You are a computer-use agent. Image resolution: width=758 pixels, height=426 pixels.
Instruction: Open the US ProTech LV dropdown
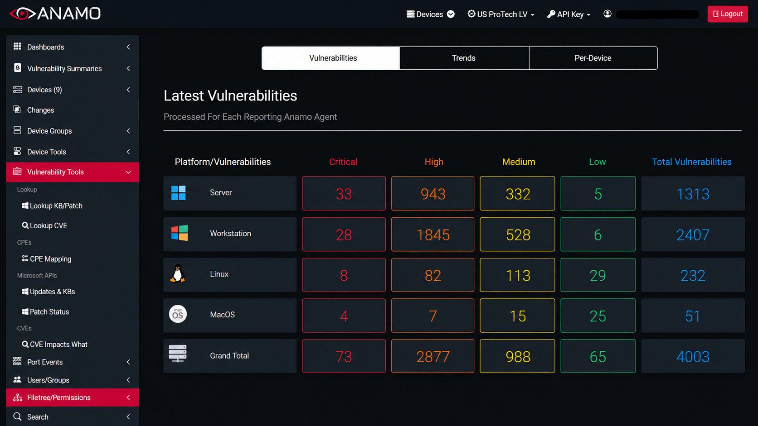point(501,14)
